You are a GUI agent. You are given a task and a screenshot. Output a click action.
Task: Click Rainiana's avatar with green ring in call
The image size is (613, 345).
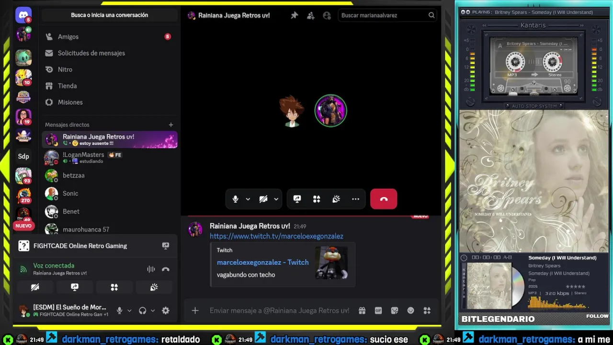pyautogui.click(x=330, y=111)
